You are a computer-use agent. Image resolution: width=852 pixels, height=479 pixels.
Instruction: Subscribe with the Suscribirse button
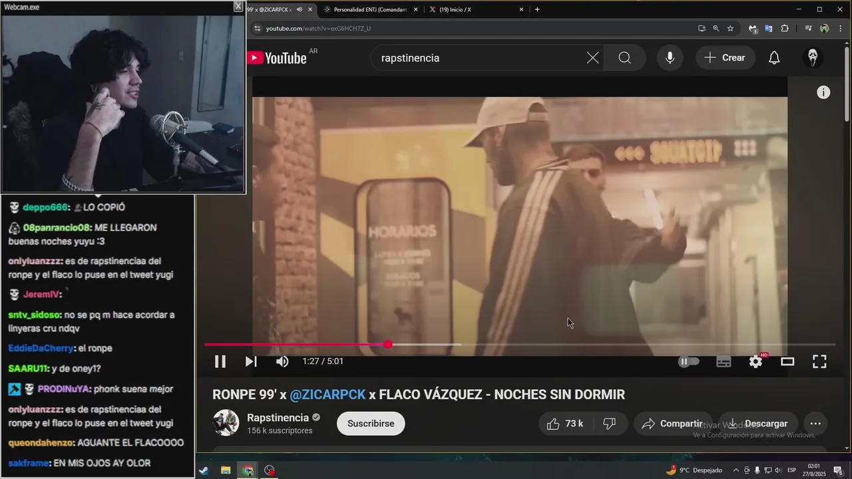371,424
